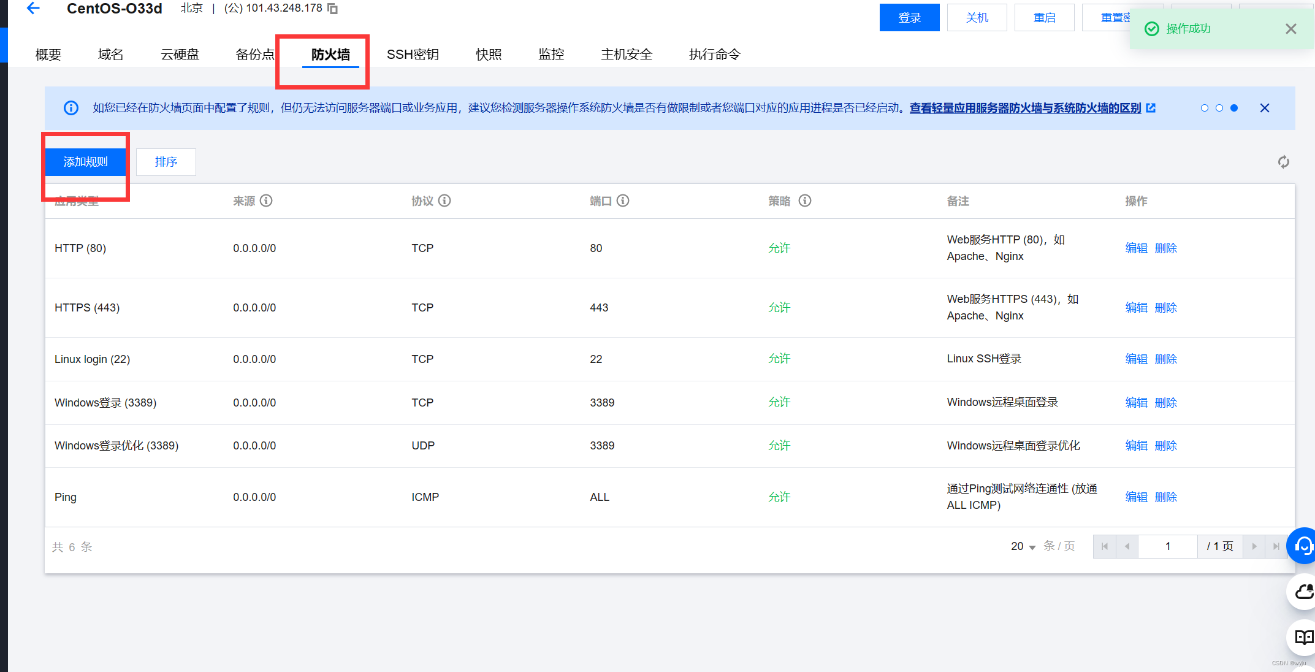This screenshot has width=1315, height=672.
Task: Edit the Windows登录优化 UDP rule
Action: pyautogui.click(x=1136, y=446)
